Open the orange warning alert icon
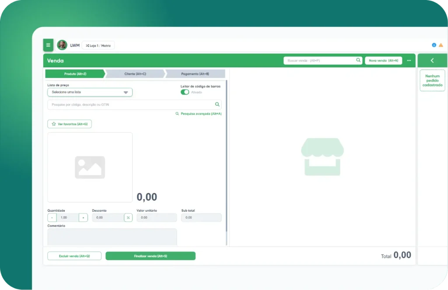Image resolution: width=448 pixels, height=290 pixels. pos(441,45)
